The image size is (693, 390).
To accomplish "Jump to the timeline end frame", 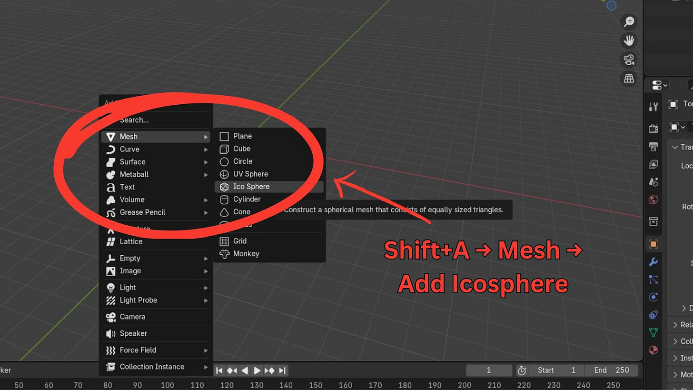I will pyautogui.click(x=282, y=370).
